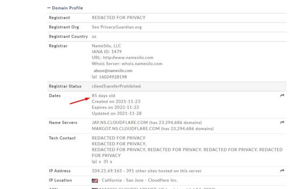Select 'Updated on 2021-11-28' line

[117, 113]
